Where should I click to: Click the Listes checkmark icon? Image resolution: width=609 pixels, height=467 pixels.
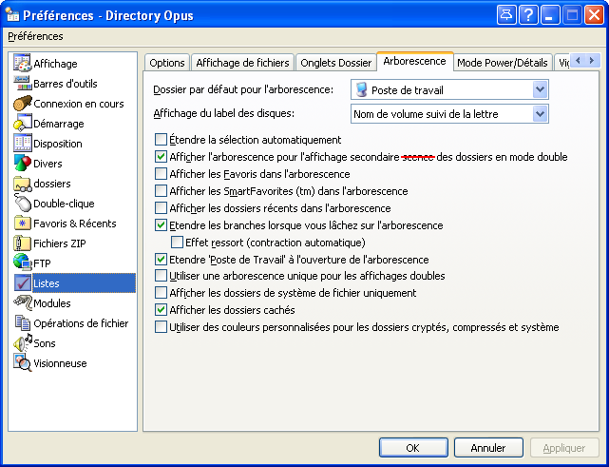pos(22,282)
